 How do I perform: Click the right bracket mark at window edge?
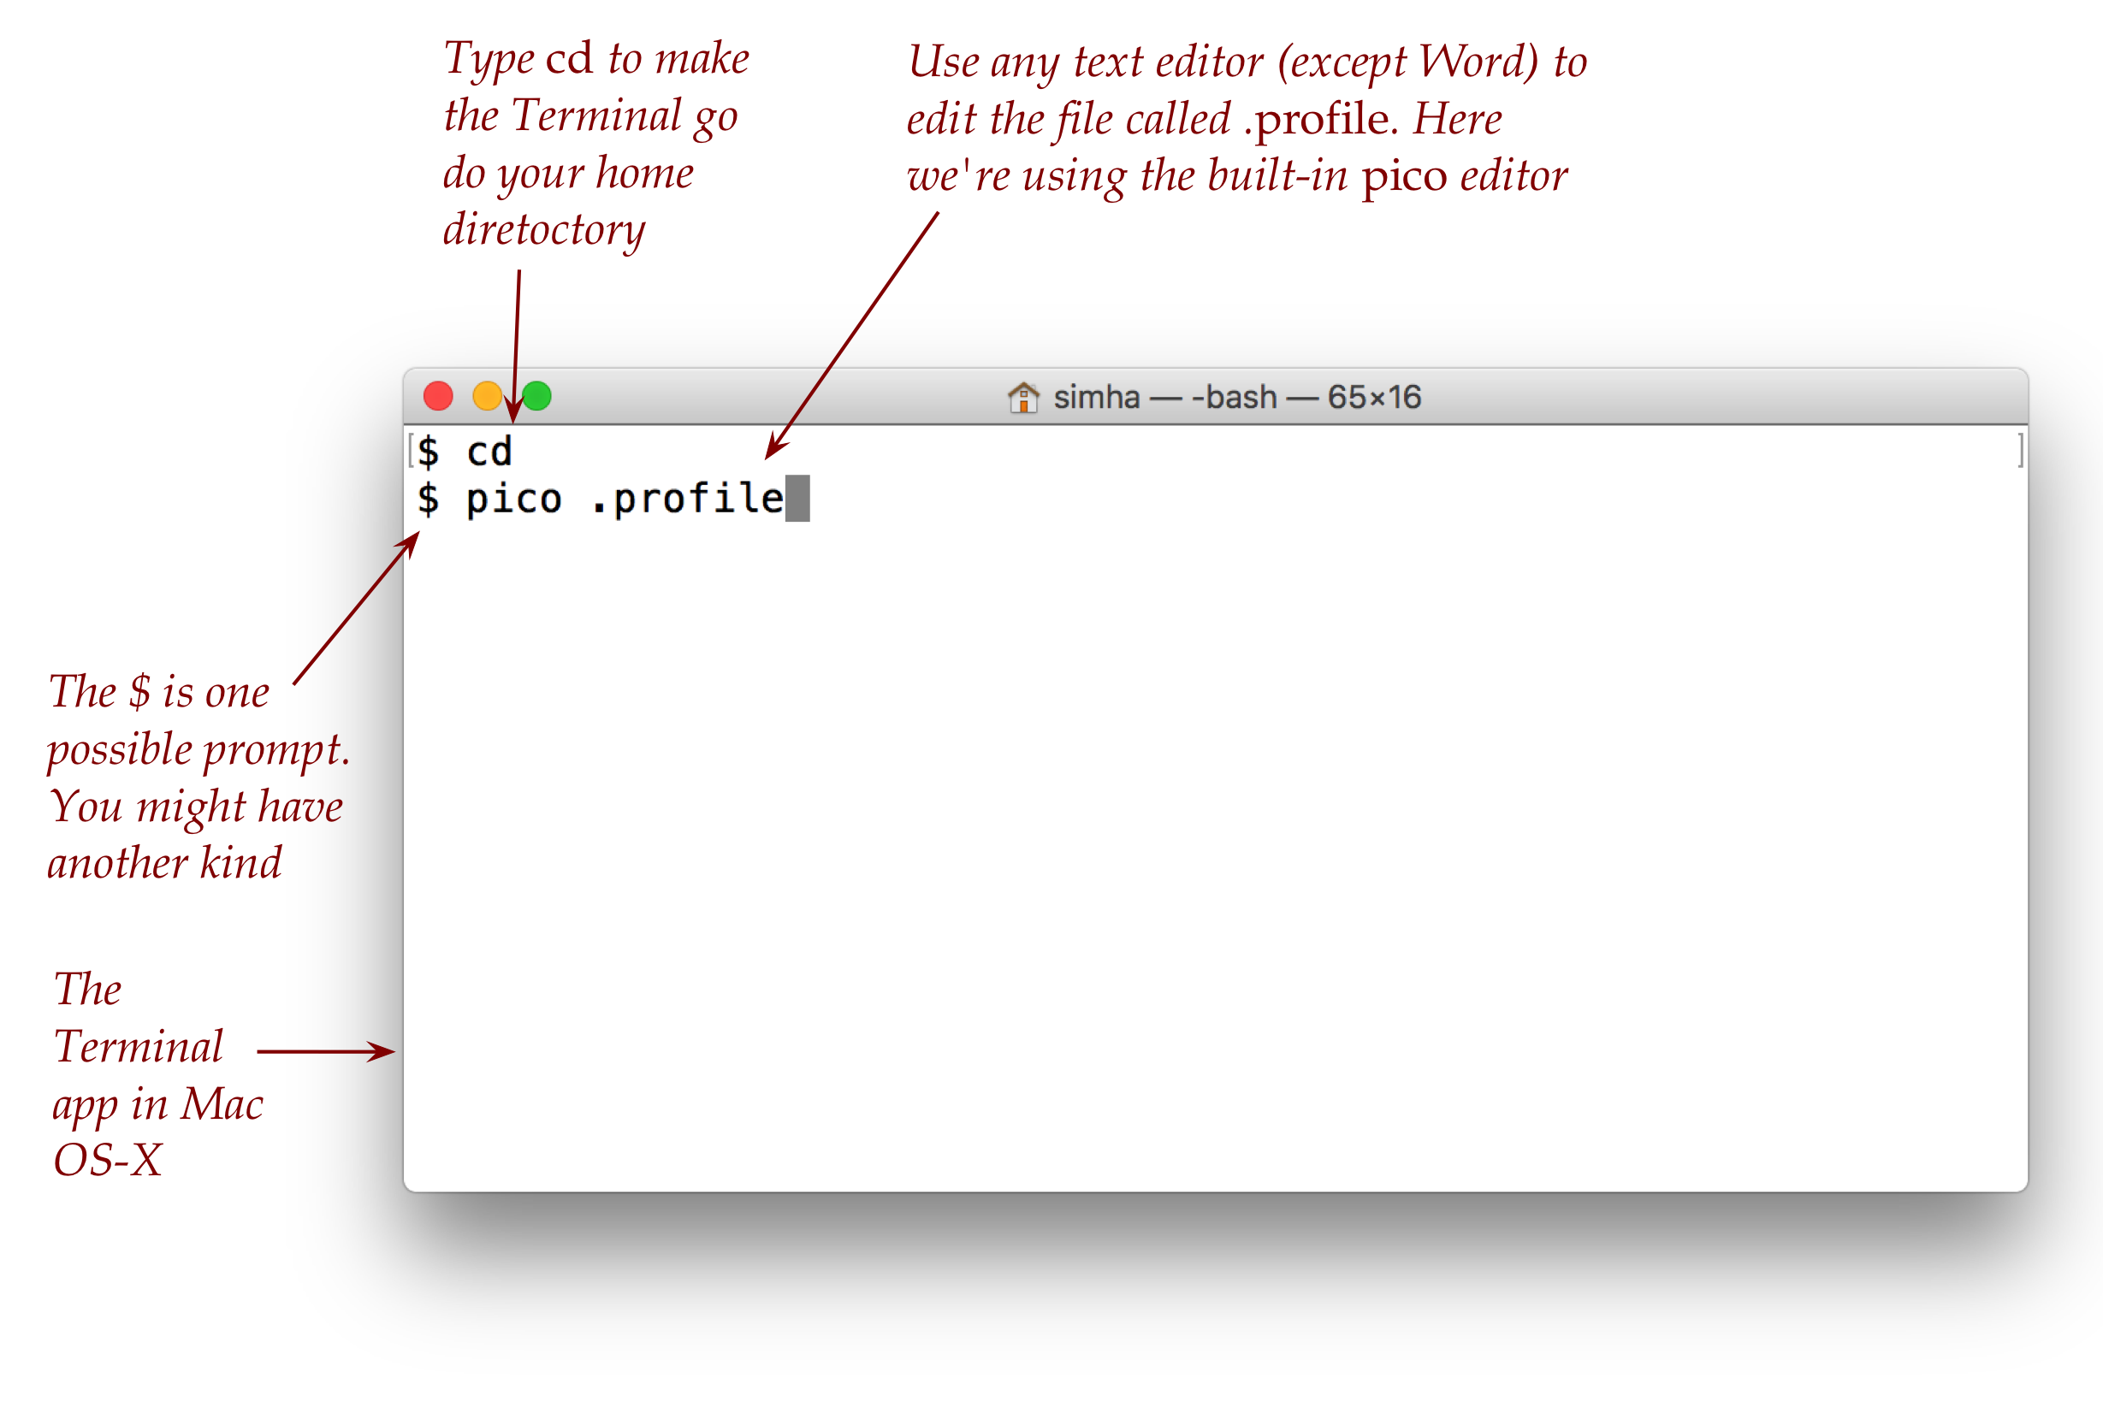[x=2020, y=451]
